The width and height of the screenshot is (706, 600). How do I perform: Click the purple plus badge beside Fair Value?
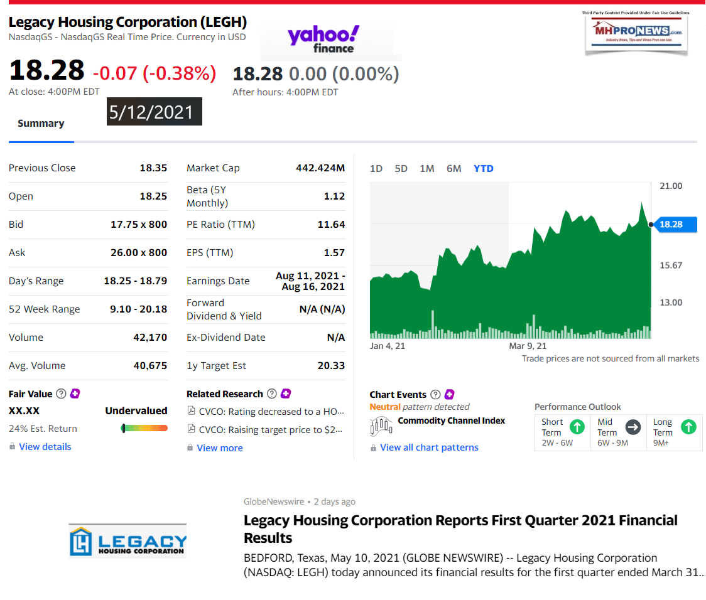[75, 394]
